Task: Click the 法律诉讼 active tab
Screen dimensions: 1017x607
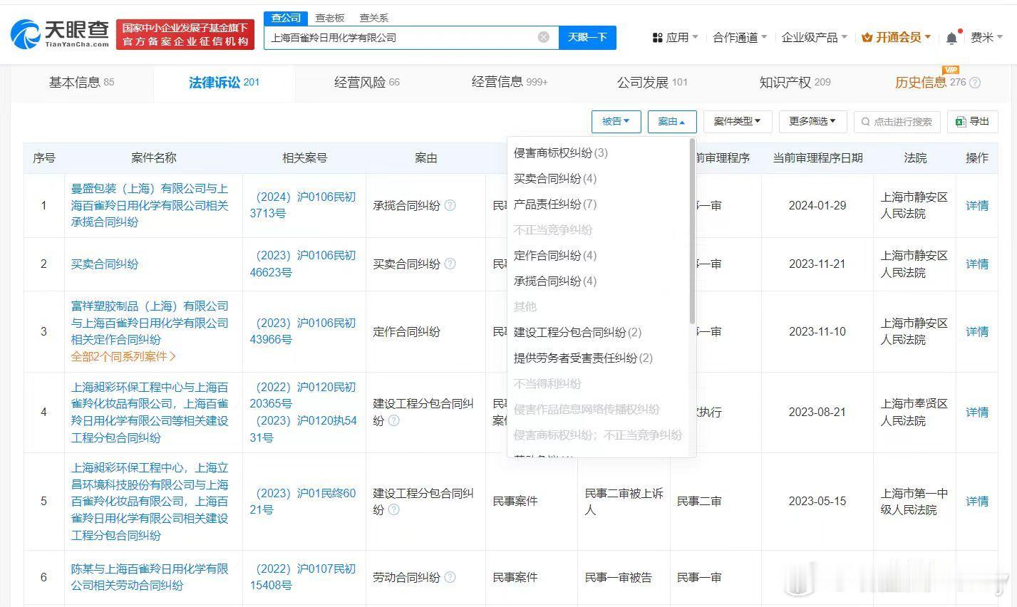Action: pos(224,83)
